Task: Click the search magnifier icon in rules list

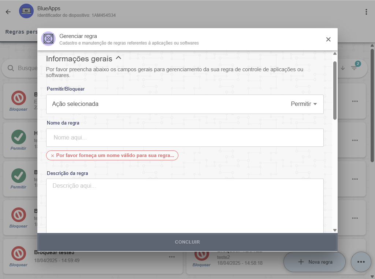Action: [x=11, y=68]
